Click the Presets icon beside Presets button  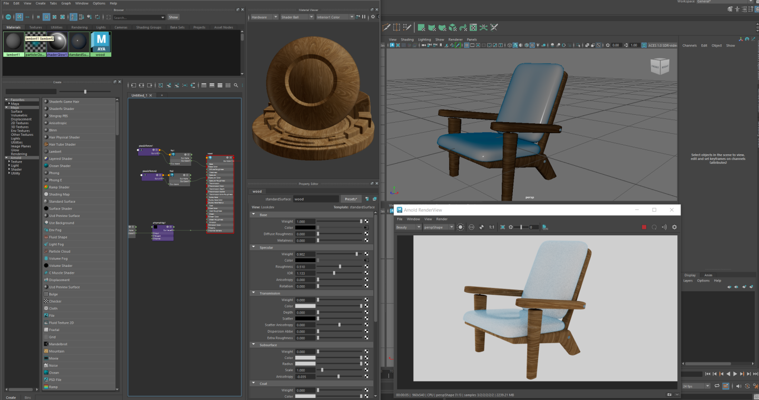click(367, 199)
